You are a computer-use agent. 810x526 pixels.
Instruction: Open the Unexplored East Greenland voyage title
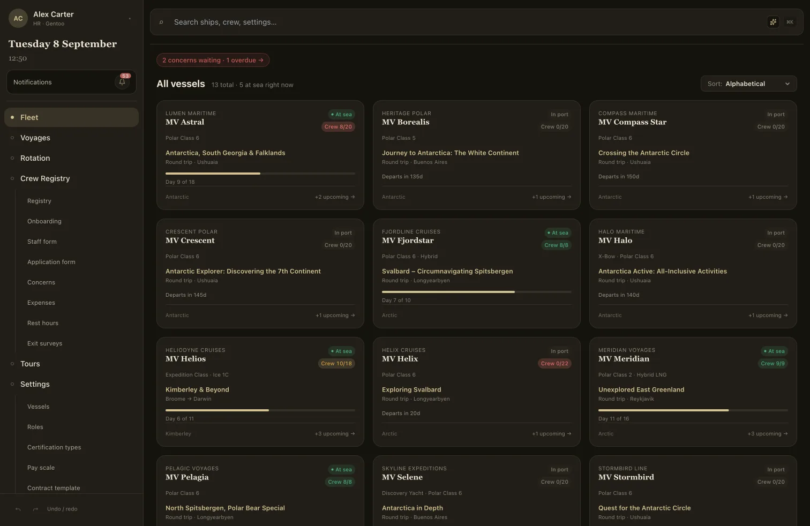point(641,390)
